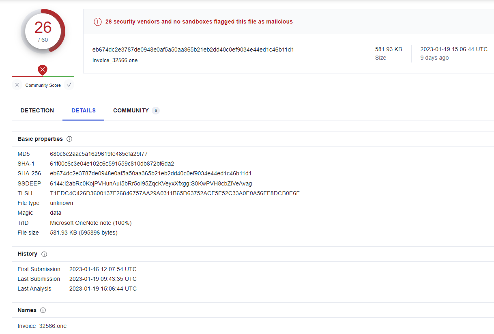
Task: Click the Last Analysis label
Action: pos(34,289)
